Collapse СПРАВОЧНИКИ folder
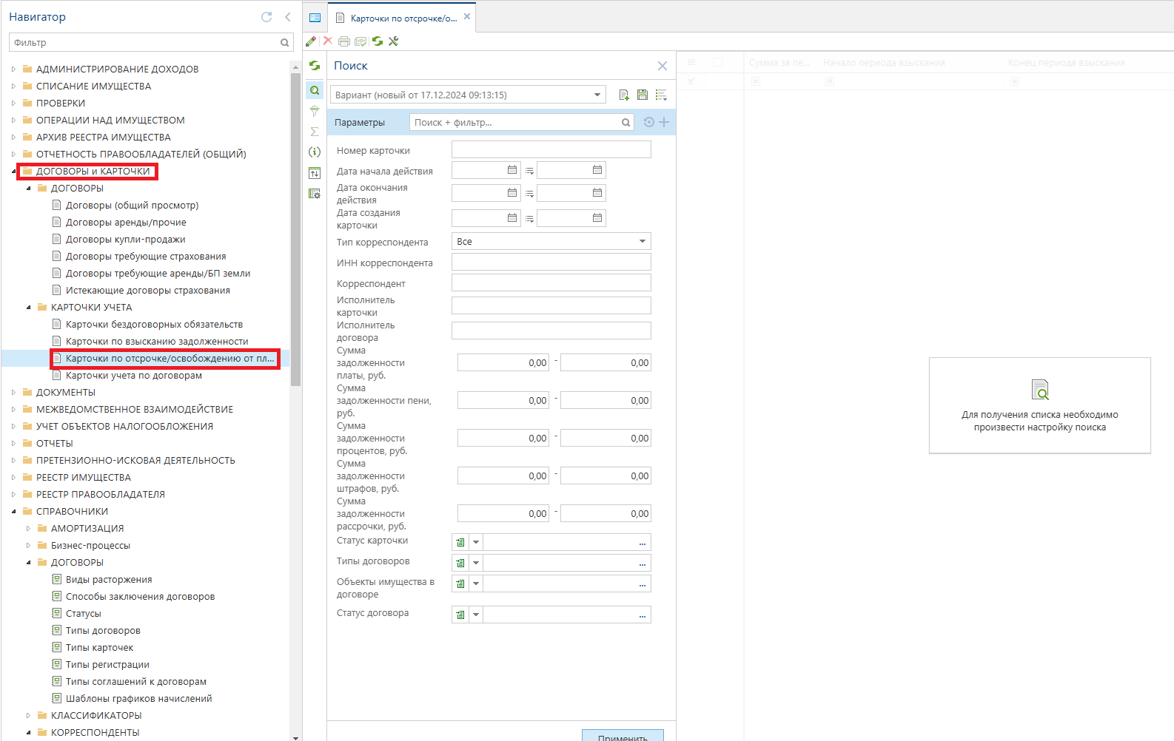1174x741 pixels. point(13,512)
